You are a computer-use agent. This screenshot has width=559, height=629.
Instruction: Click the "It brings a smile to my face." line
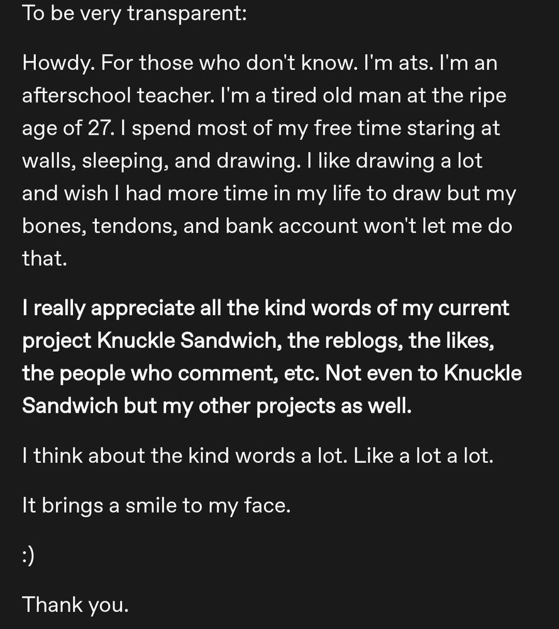tap(157, 506)
